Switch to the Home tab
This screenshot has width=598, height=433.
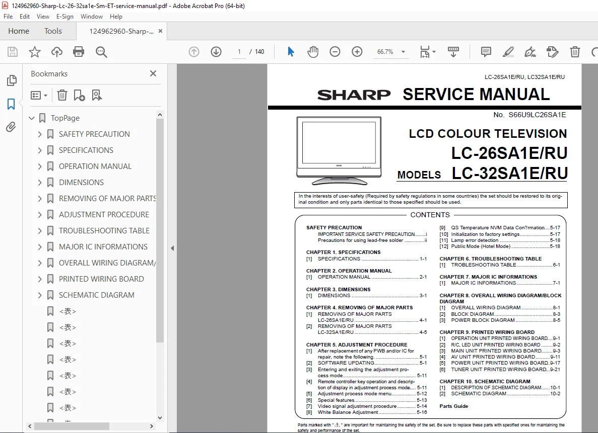pos(19,31)
